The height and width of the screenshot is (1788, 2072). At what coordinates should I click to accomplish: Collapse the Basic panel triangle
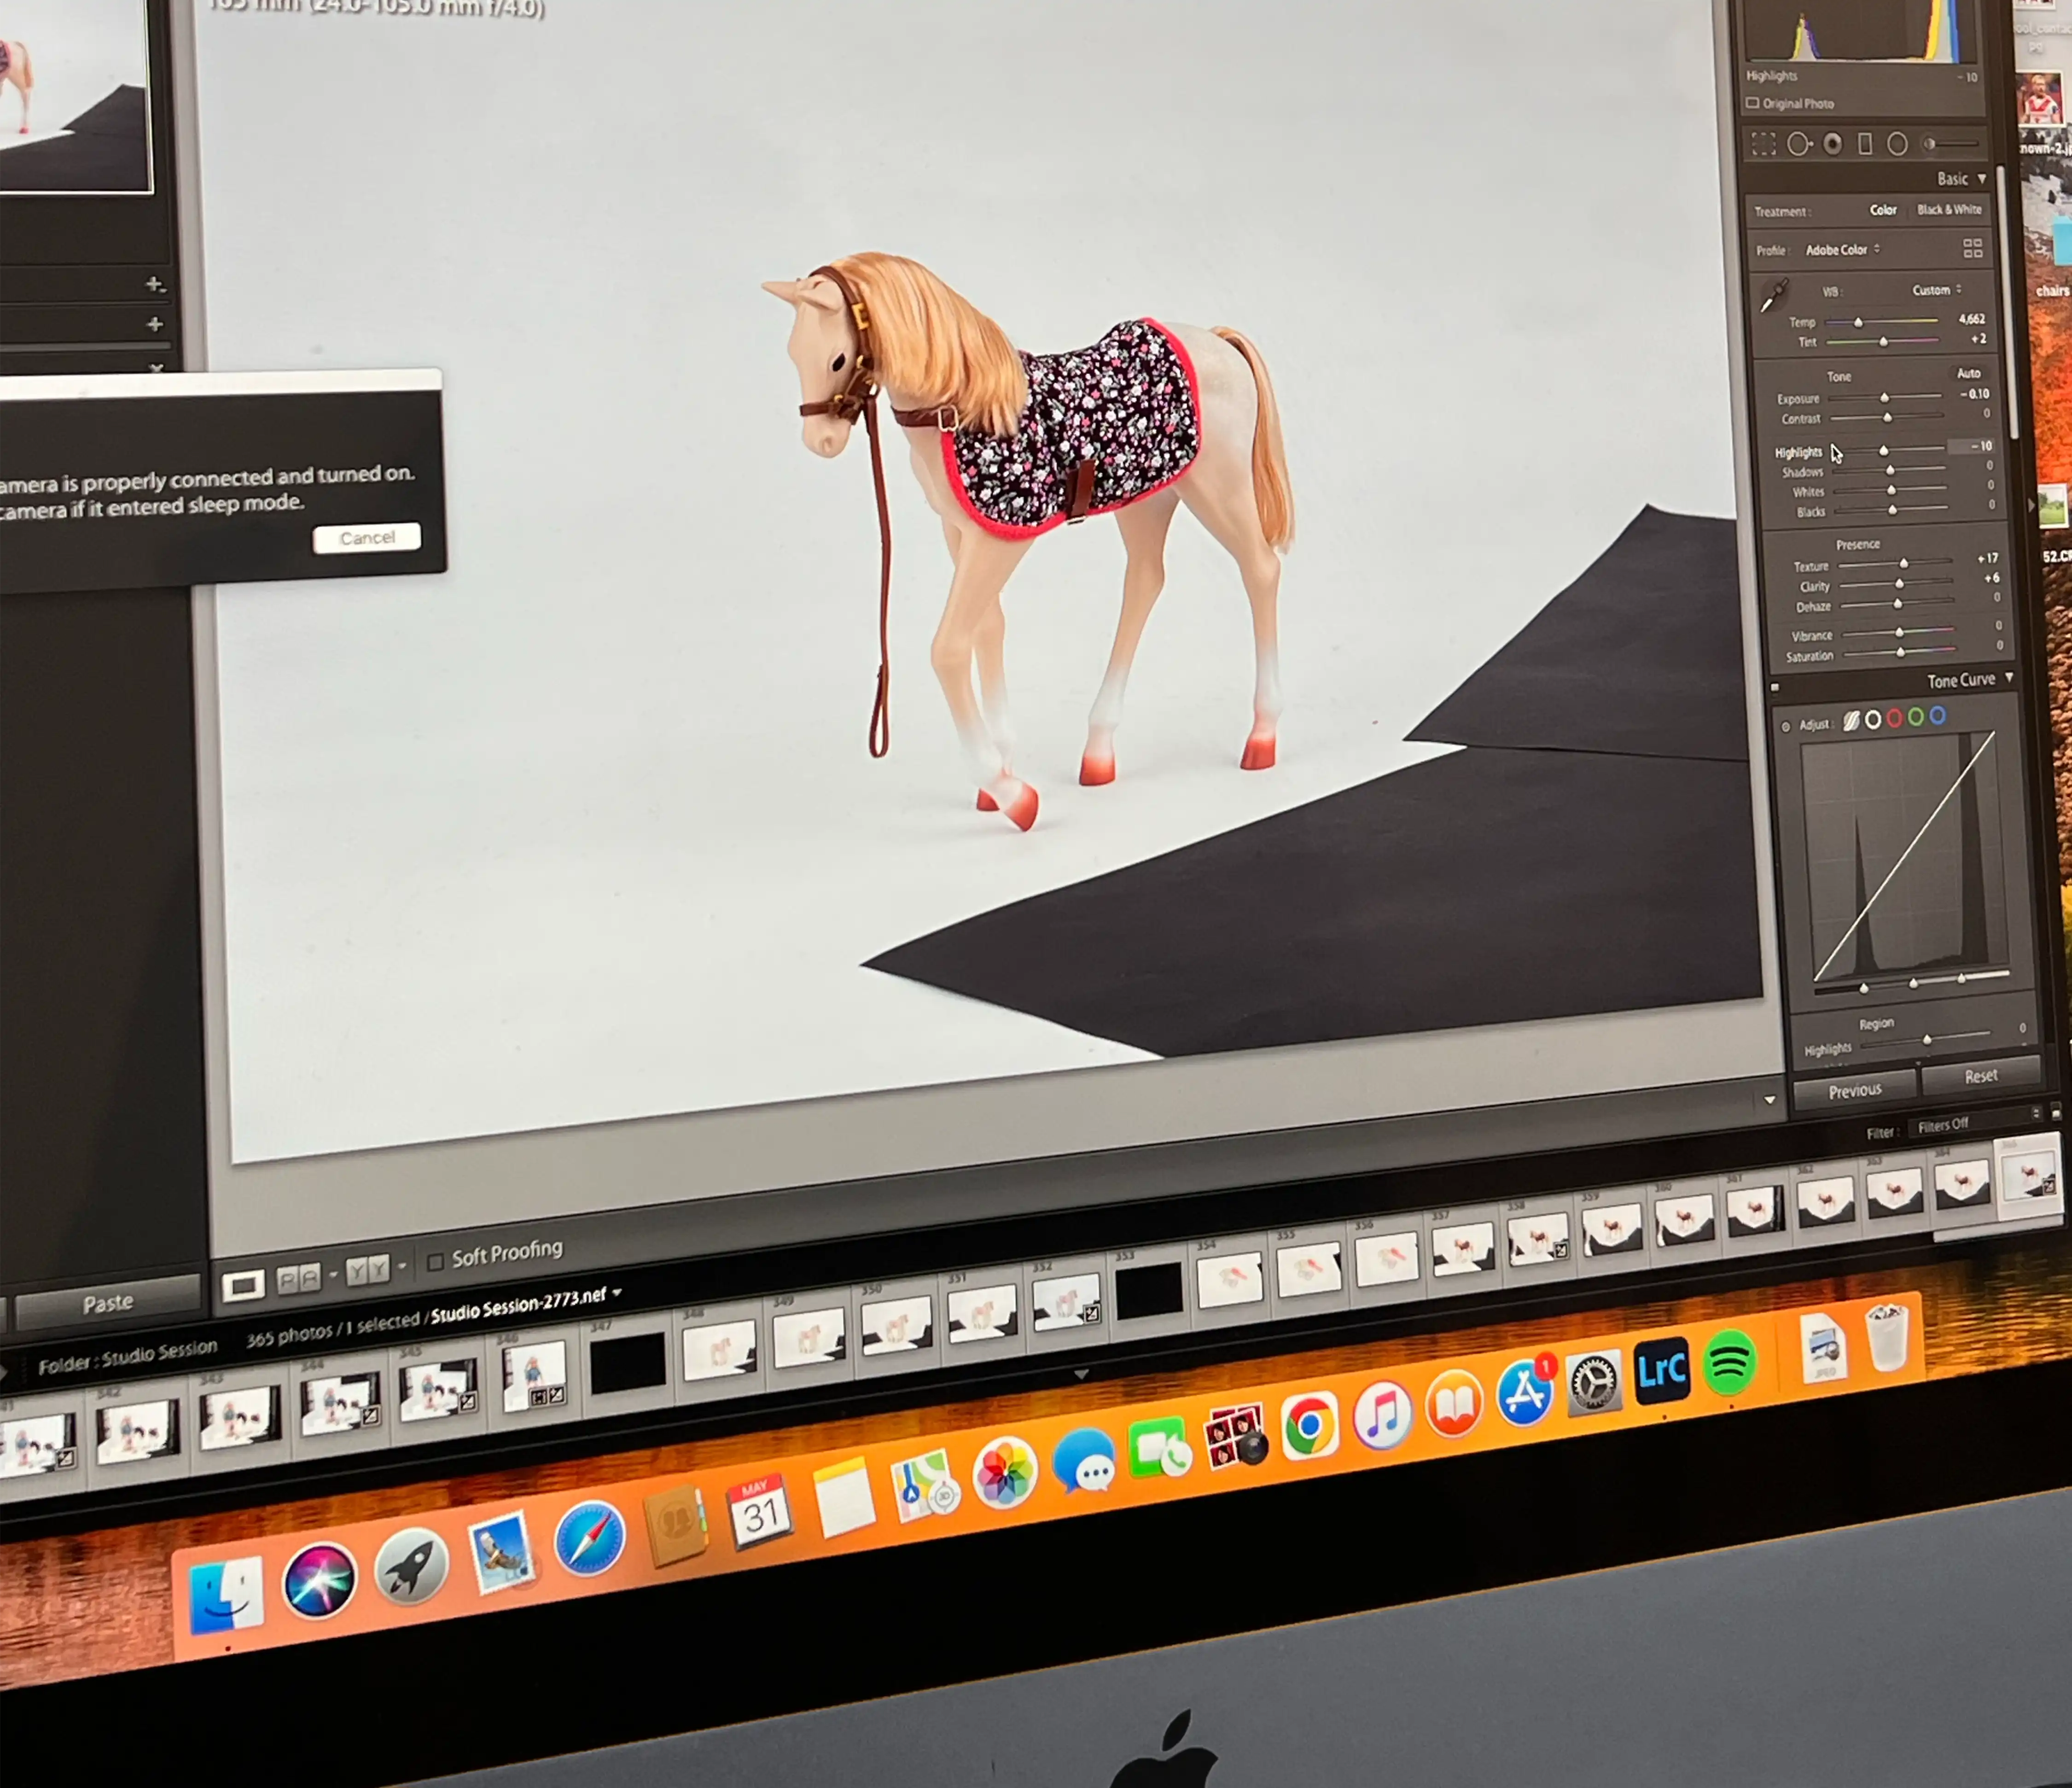point(1982,178)
